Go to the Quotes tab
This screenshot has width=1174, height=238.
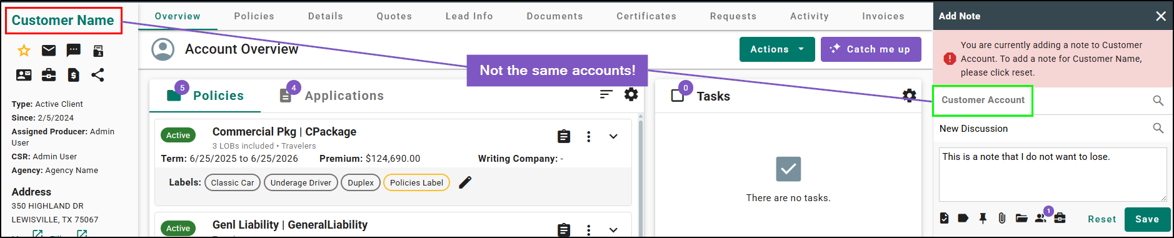(394, 16)
